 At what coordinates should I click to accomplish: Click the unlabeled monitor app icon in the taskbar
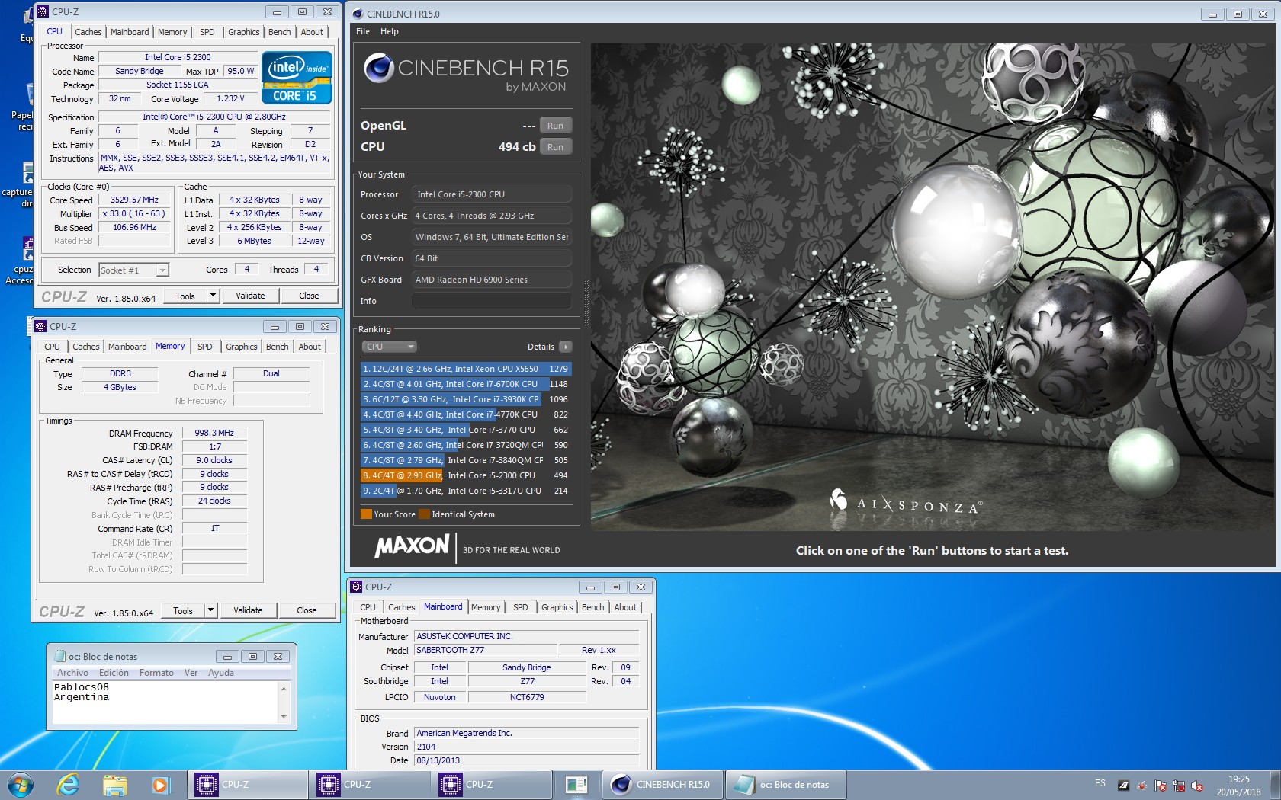(576, 784)
